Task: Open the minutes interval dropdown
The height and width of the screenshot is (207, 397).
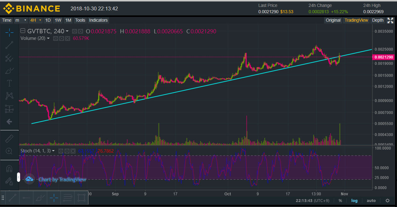Action: (21, 20)
